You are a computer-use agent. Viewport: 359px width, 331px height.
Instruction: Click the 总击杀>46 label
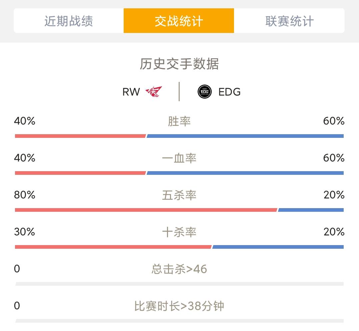click(179, 269)
